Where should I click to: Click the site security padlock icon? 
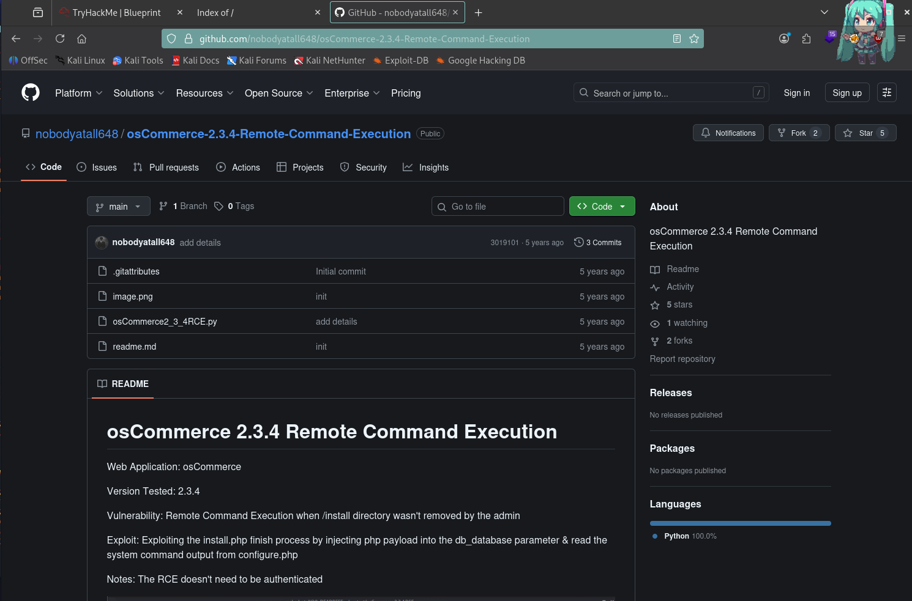click(189, 39)
